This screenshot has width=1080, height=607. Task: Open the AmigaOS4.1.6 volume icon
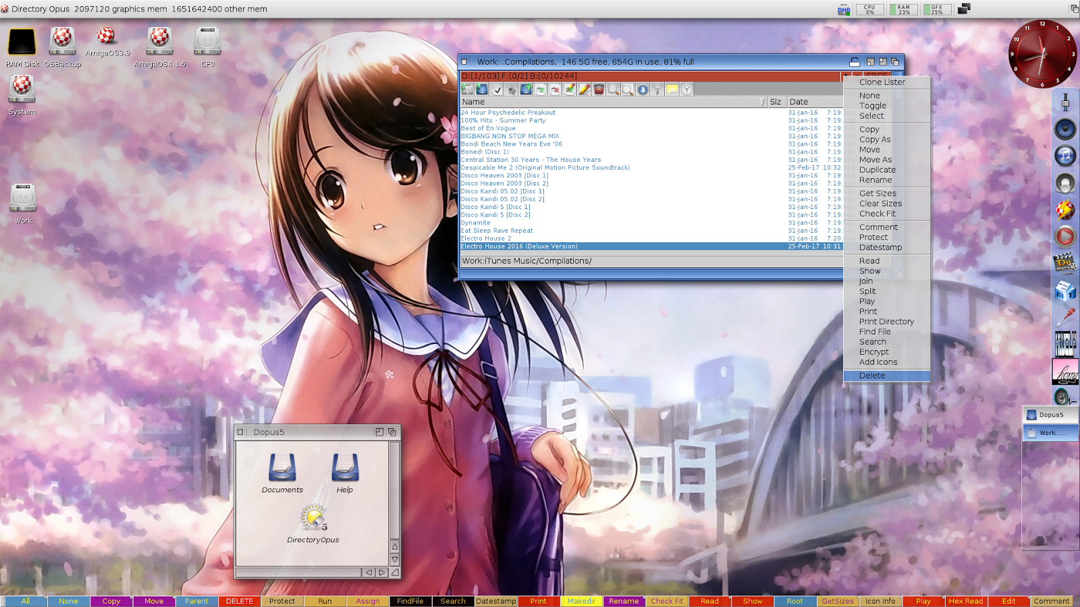160,41
